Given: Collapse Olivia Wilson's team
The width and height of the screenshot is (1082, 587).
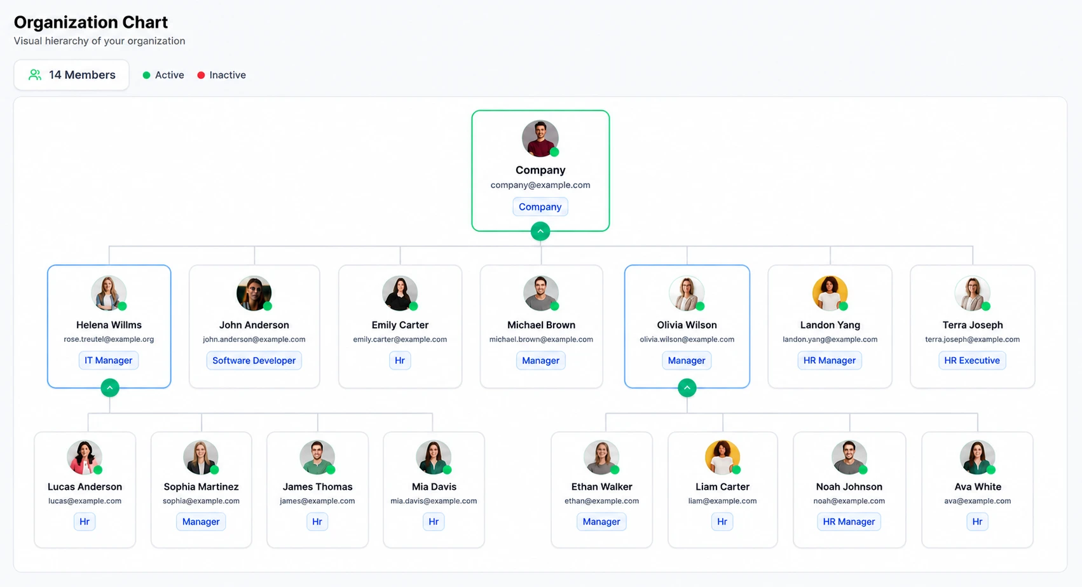Looking at the screenshot, I should (687, 388).
